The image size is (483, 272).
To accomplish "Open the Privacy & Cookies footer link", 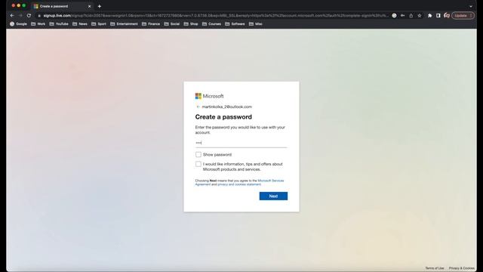I will coord(462,268).
